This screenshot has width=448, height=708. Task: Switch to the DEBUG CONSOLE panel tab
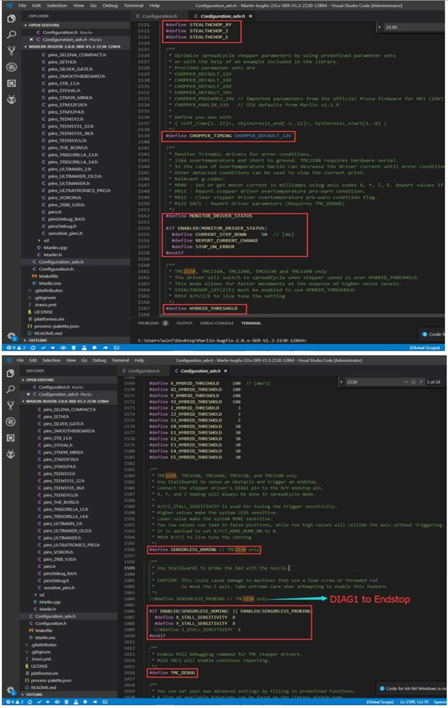point(215,323)
